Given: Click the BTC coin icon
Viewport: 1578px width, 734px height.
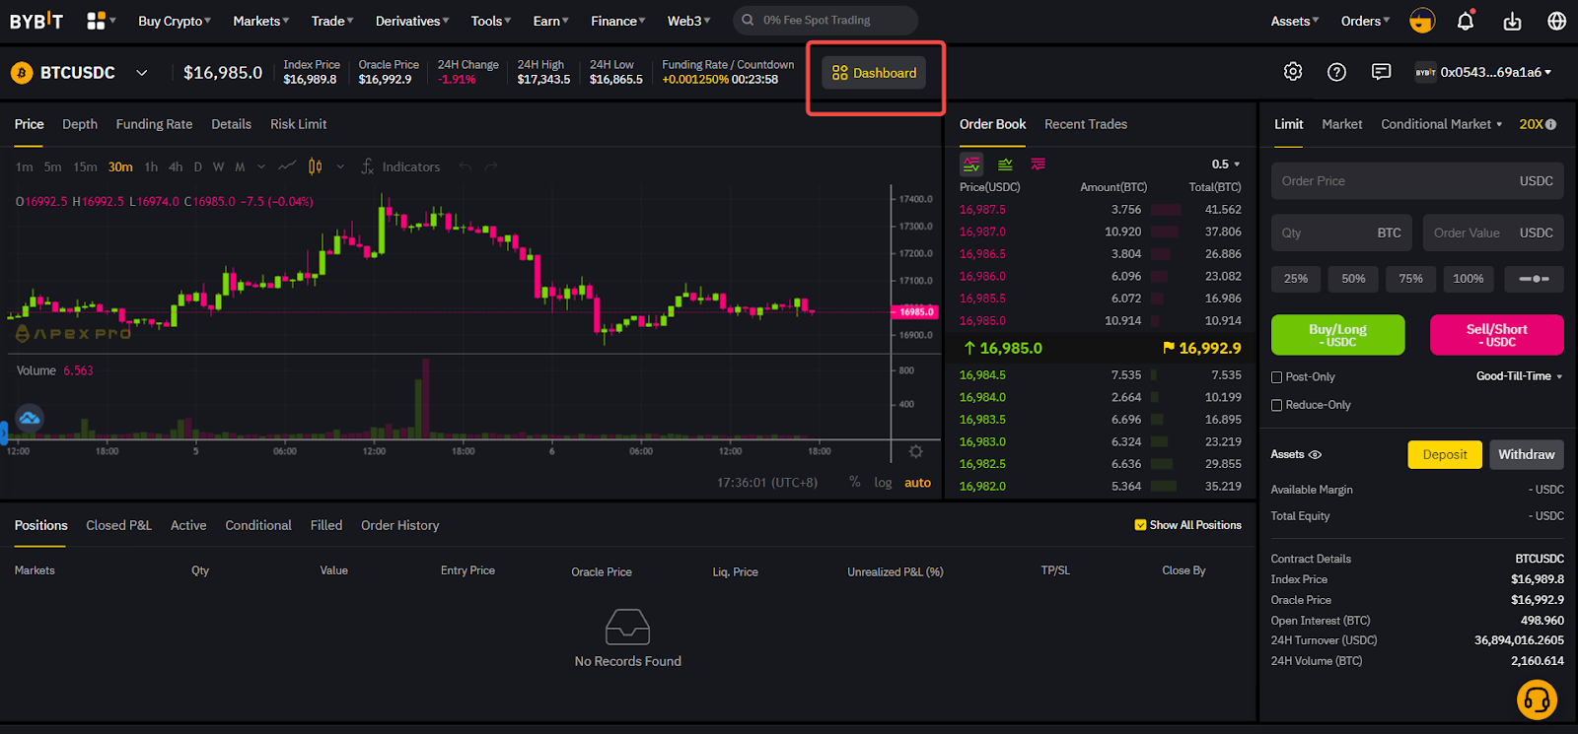Looking at the screenshot, I should click(x=22, y=73).
